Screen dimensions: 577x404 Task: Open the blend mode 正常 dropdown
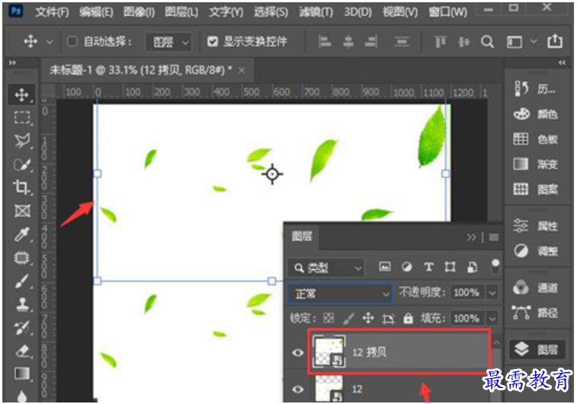click(x=339, y=293)
